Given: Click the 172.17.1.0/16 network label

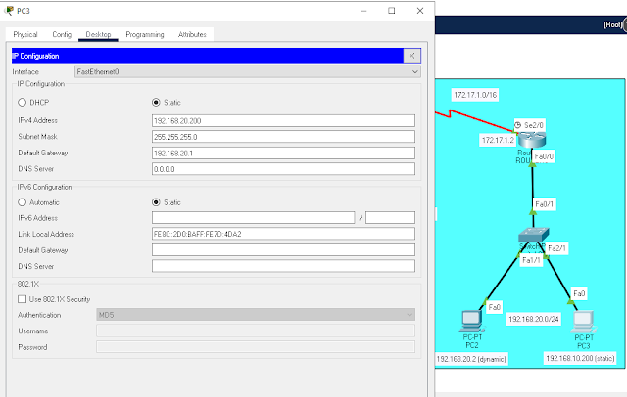Looking at the screenshot, I should pos(475,95).
